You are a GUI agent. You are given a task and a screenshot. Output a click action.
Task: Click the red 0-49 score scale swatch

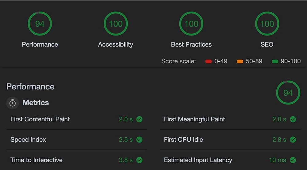tap(208, 62)
